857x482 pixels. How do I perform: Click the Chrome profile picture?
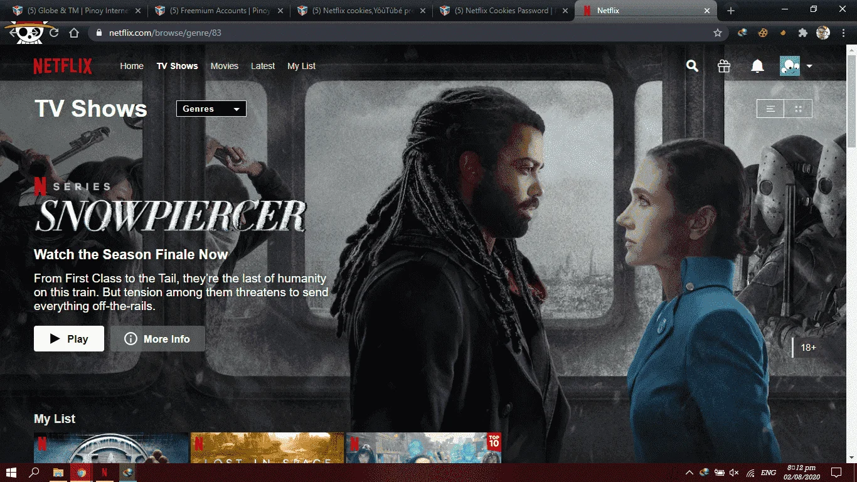point(822,33)
